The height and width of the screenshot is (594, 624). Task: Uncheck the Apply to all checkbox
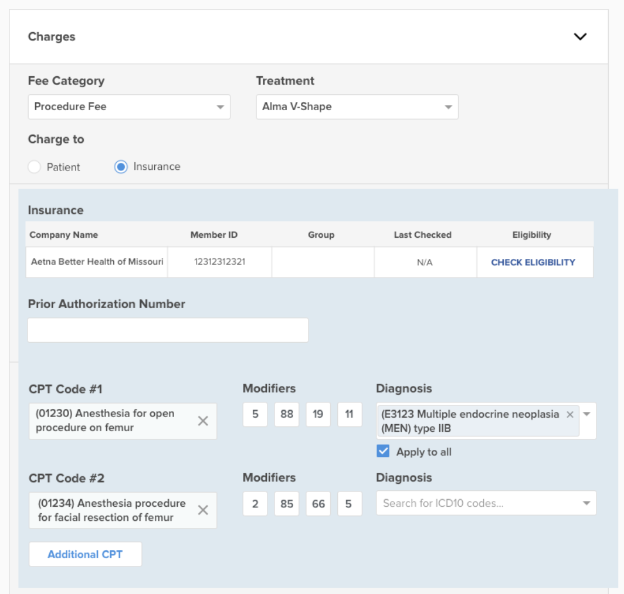point(383,451)
